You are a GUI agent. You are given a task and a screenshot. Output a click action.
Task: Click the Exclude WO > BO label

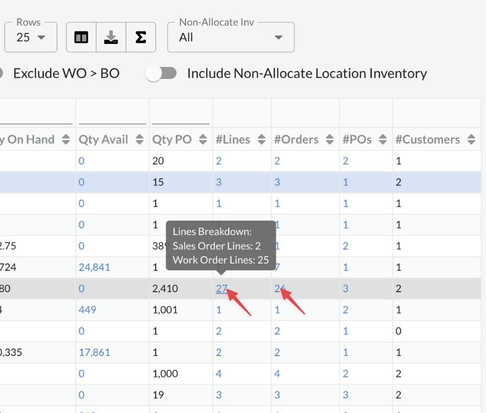[66, 74]
